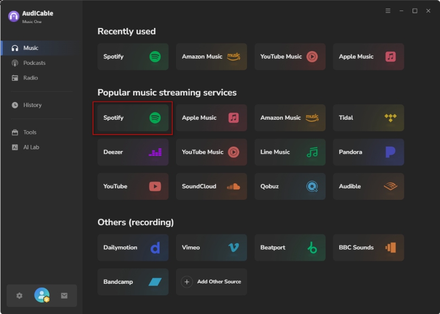Click the BBC Sounds logo icon
The image size is (440, 314).
pos(391,248)
